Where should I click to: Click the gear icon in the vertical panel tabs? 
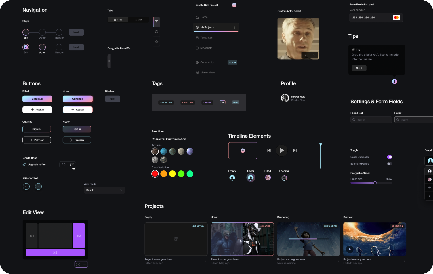point(157,32)
